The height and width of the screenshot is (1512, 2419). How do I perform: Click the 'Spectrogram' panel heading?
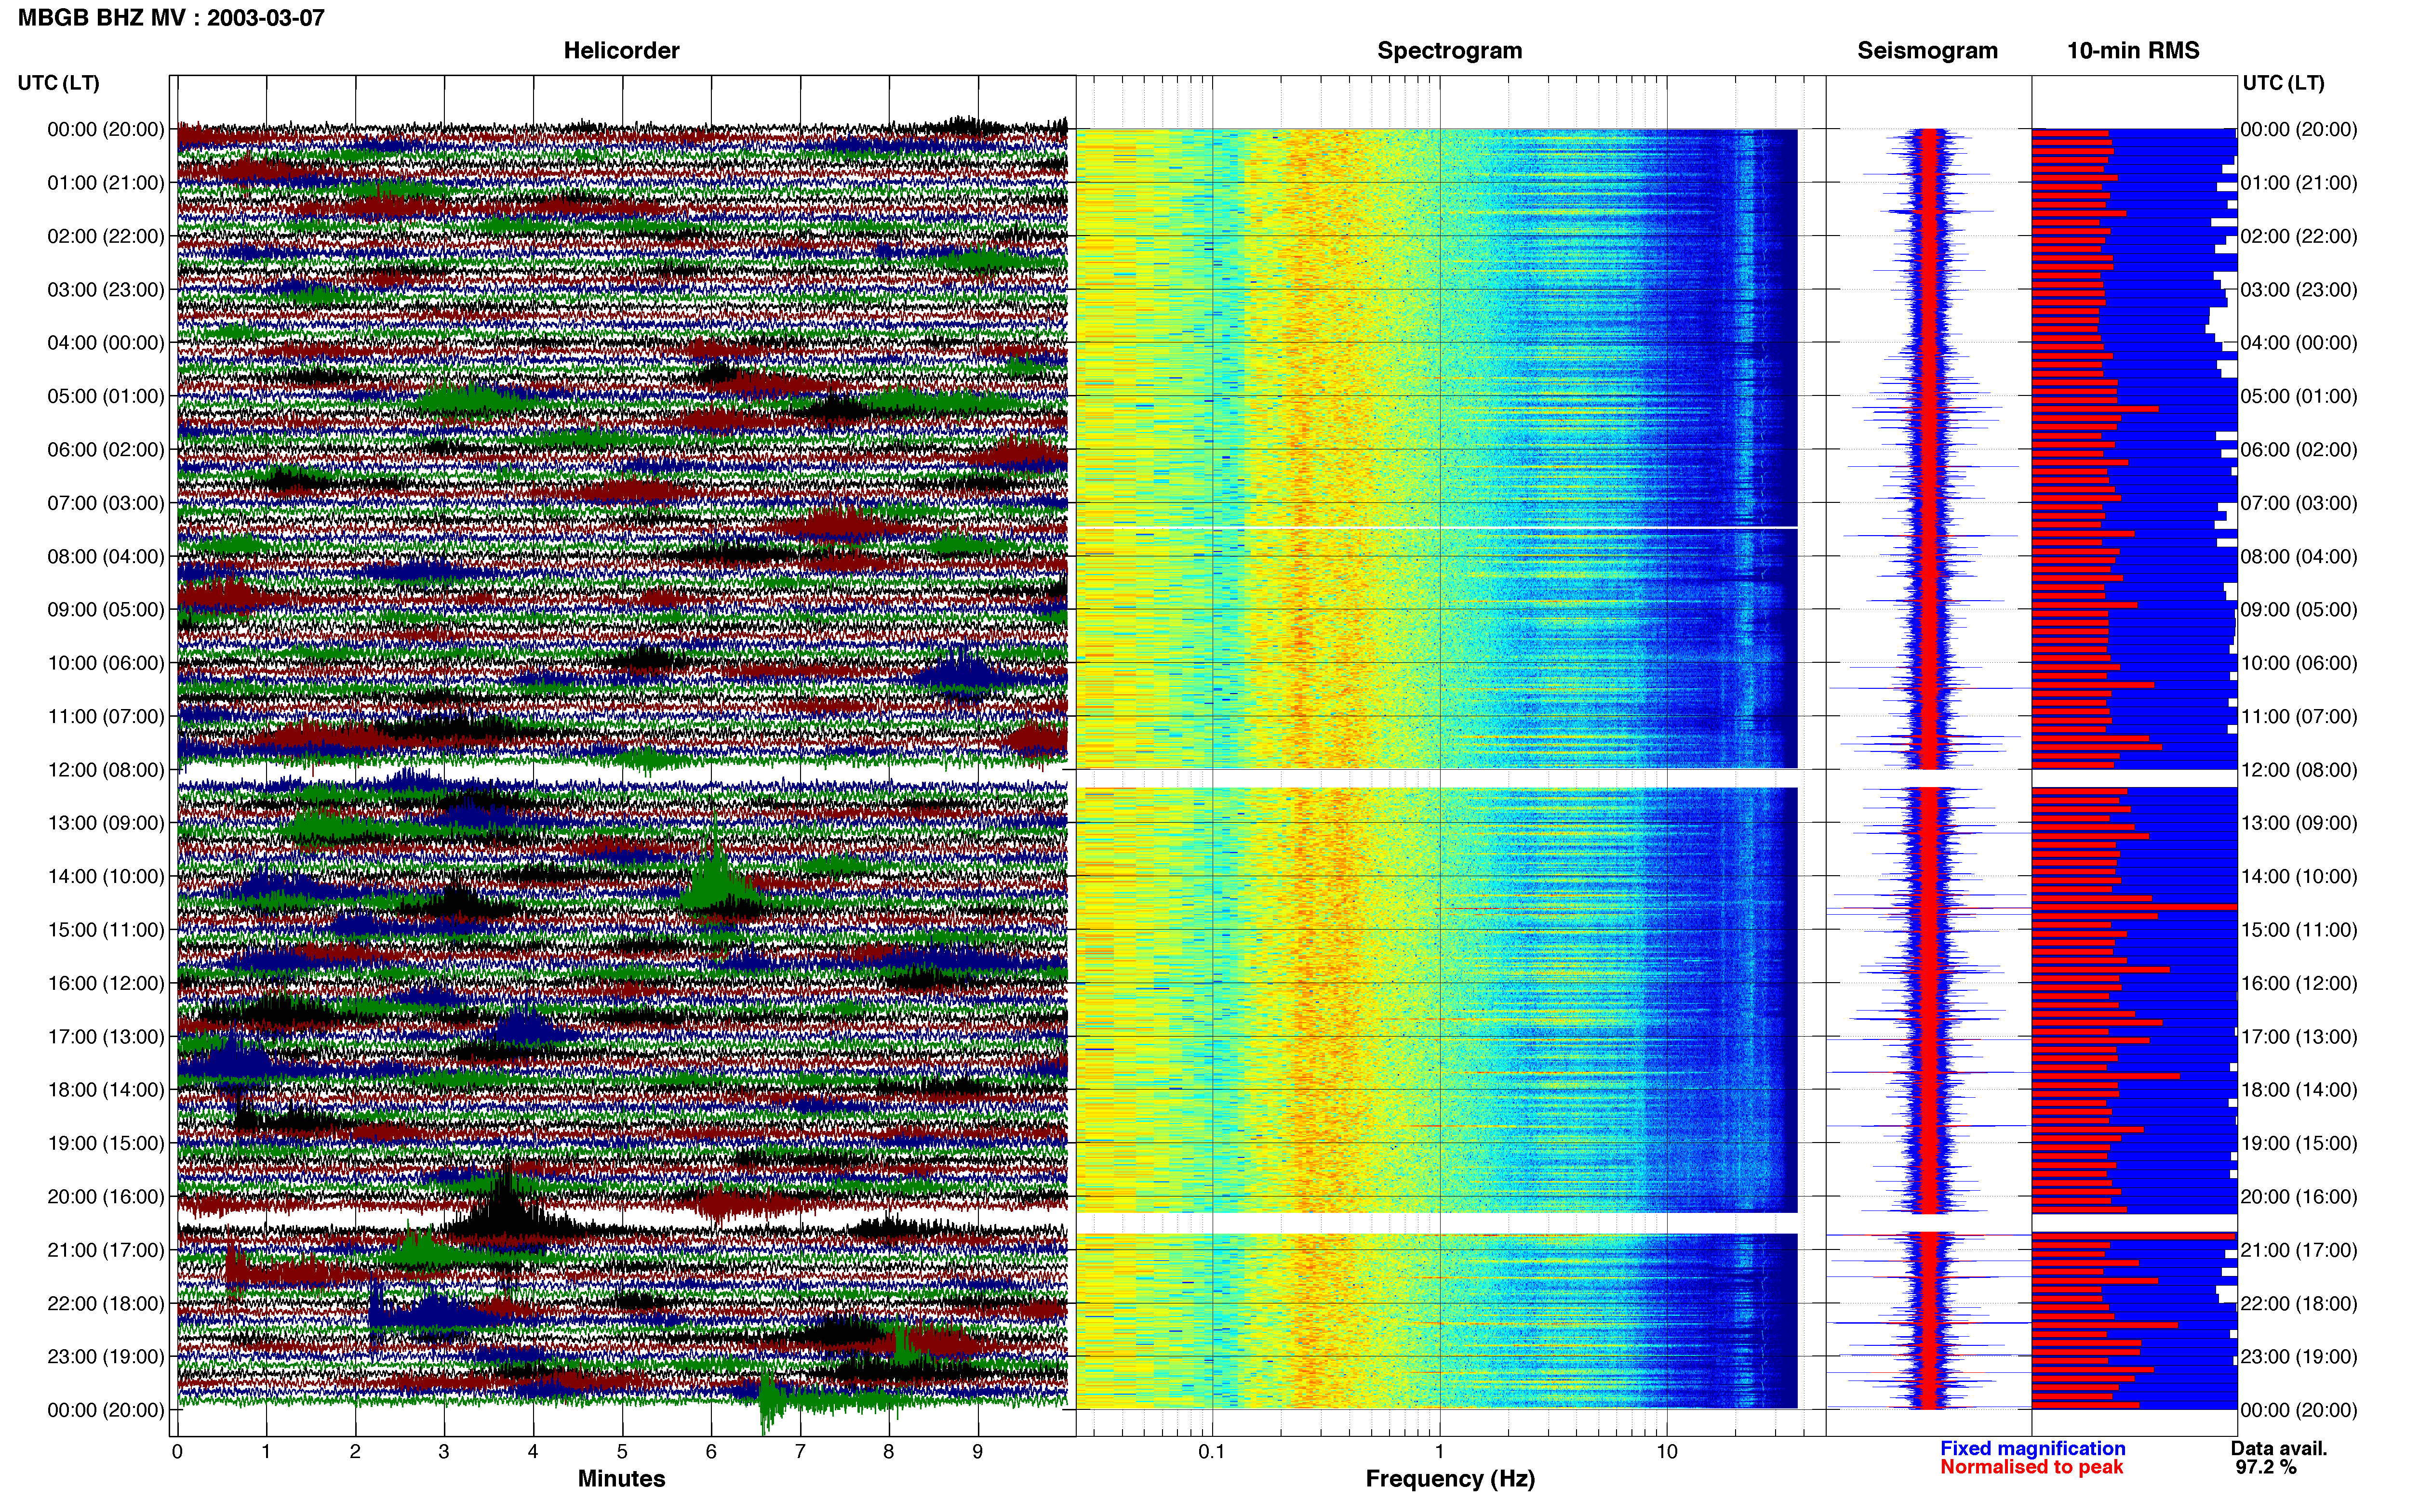(x=1450, y=51)
